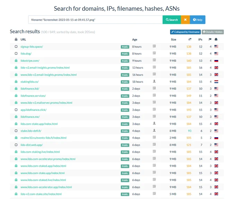This screenshot has width=236, height=199.
Task: Open the blue Help button
Action: click(x=197, y=20)
